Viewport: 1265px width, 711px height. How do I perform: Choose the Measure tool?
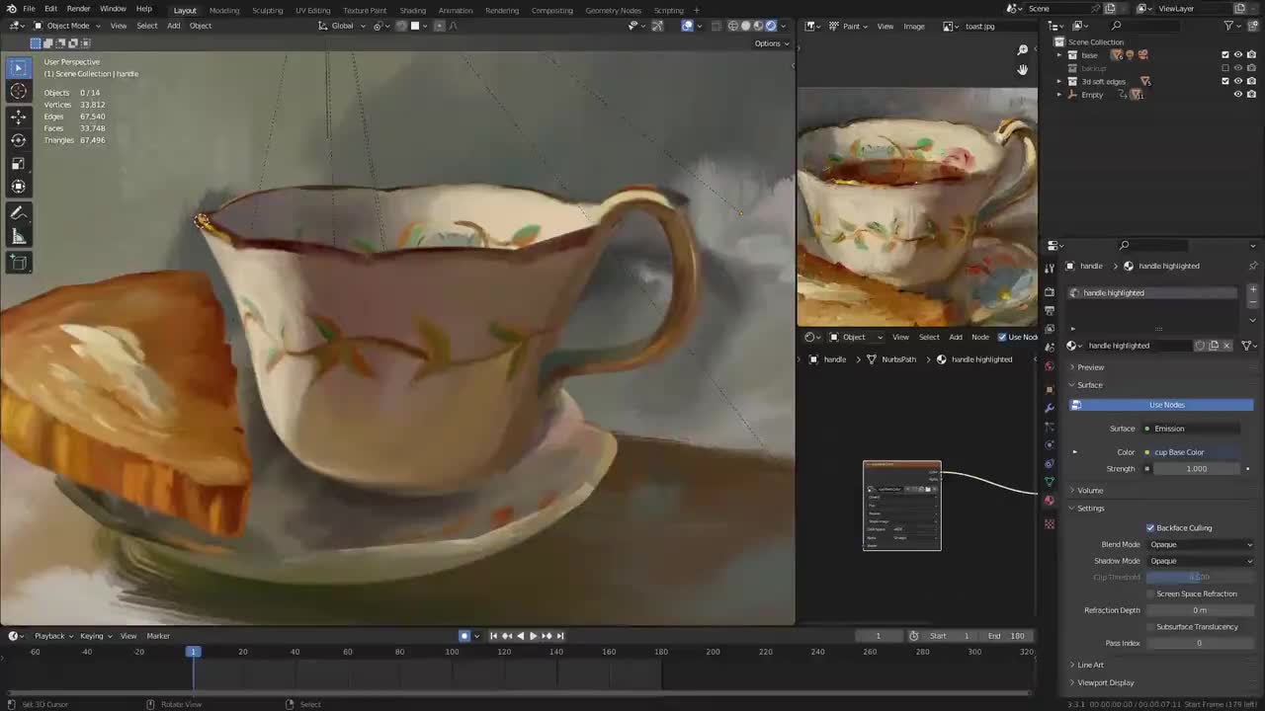pyautogui.click(x=18, y=237)
